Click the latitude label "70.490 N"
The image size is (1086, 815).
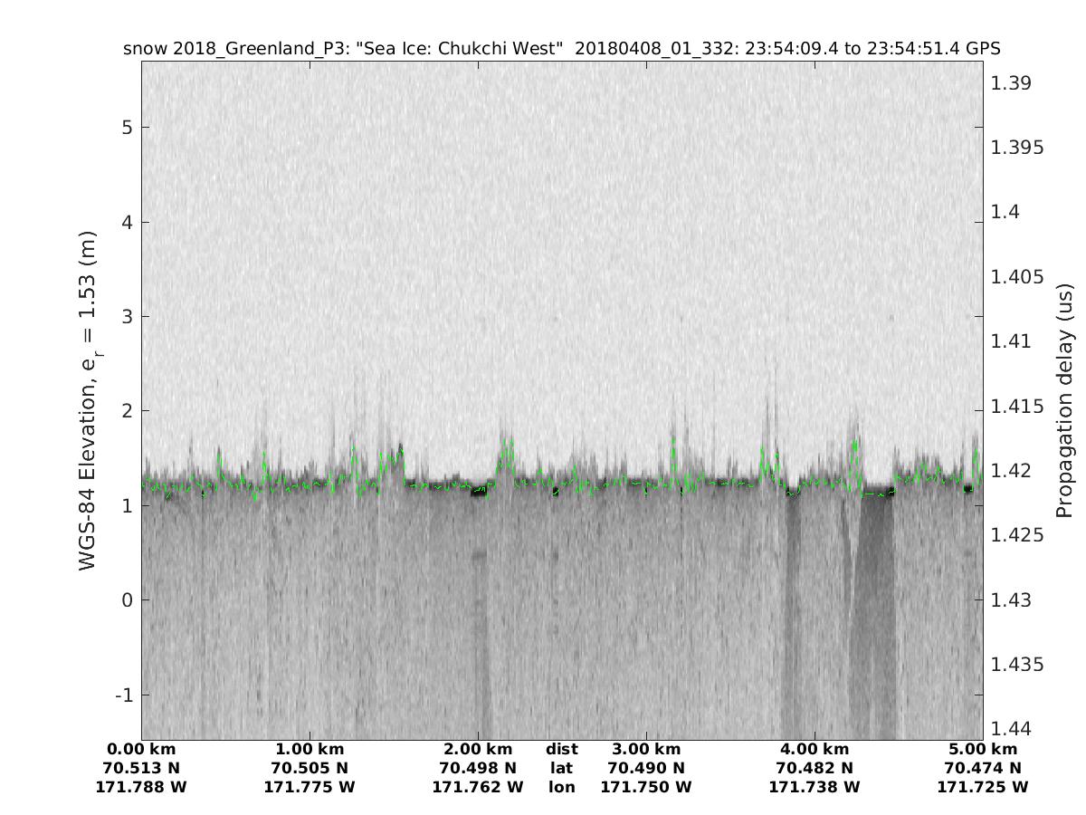point(646,769)
